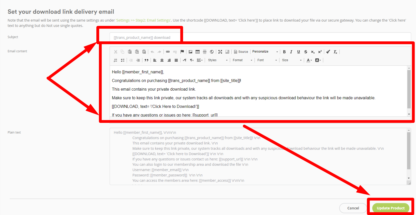Toggle Italic formatting
This screenshot has width=416, height=215.
click(291, 52)
